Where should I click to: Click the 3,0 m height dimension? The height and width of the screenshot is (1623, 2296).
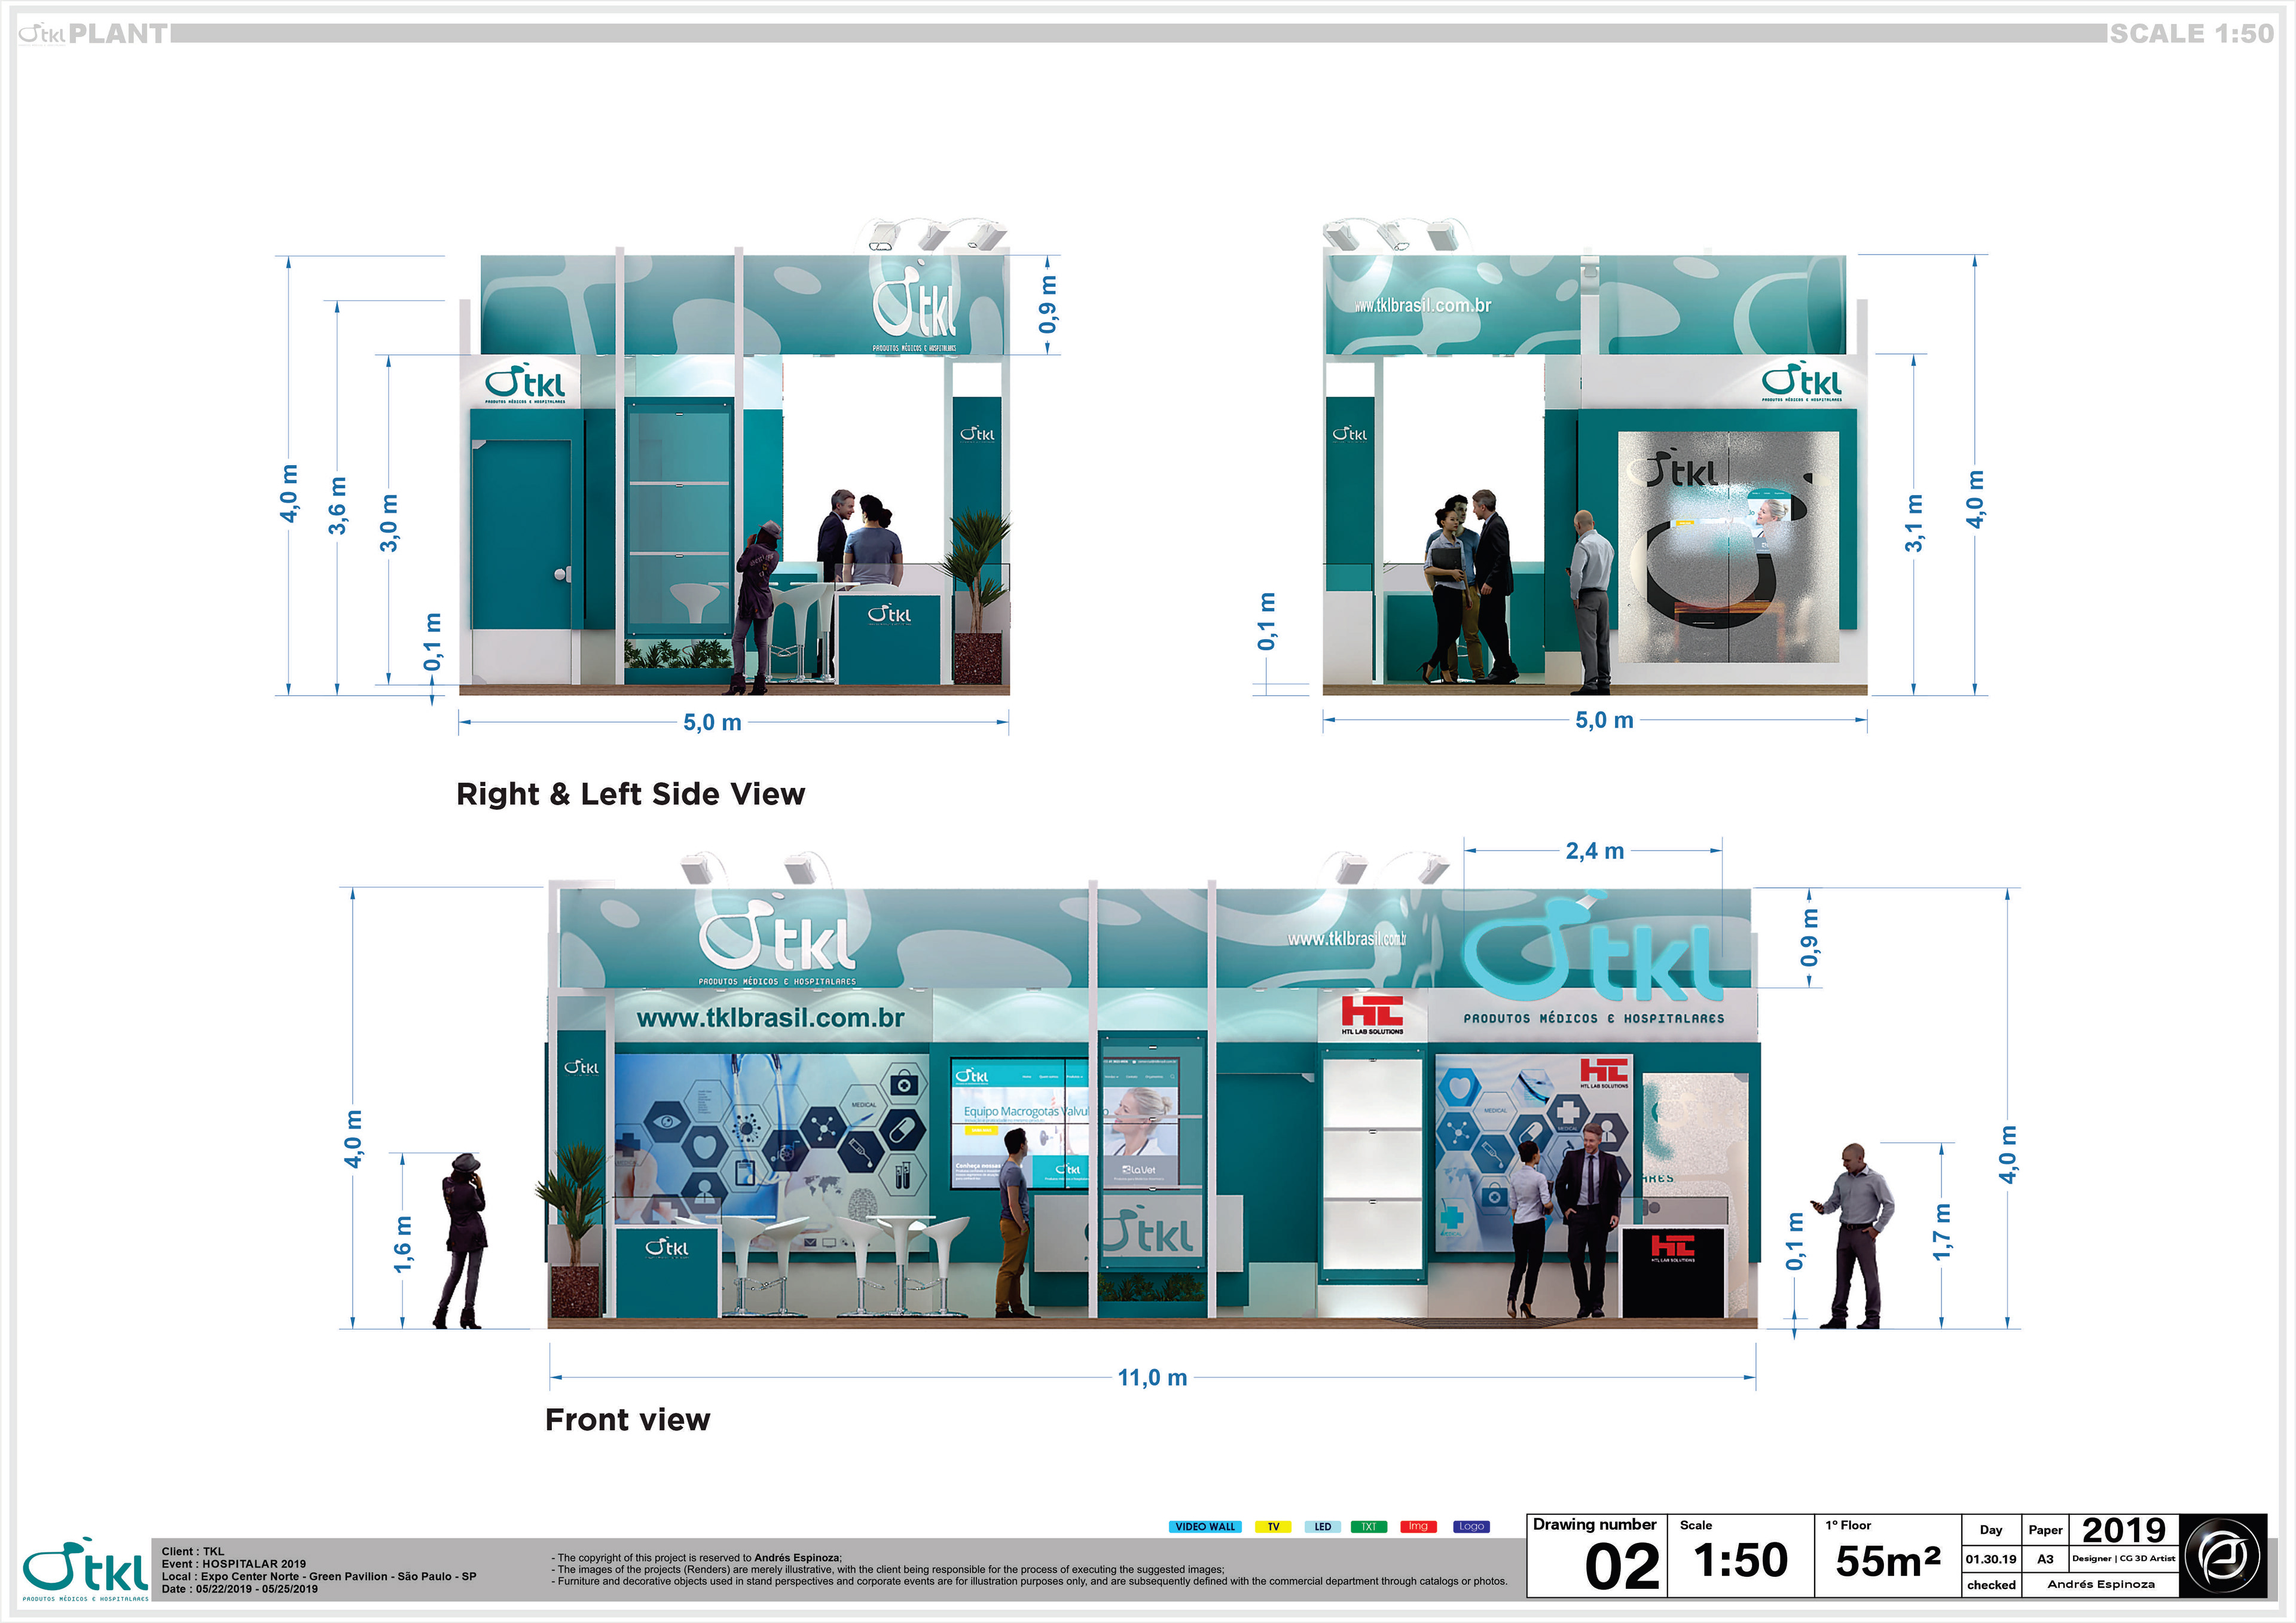click(389, 522)
